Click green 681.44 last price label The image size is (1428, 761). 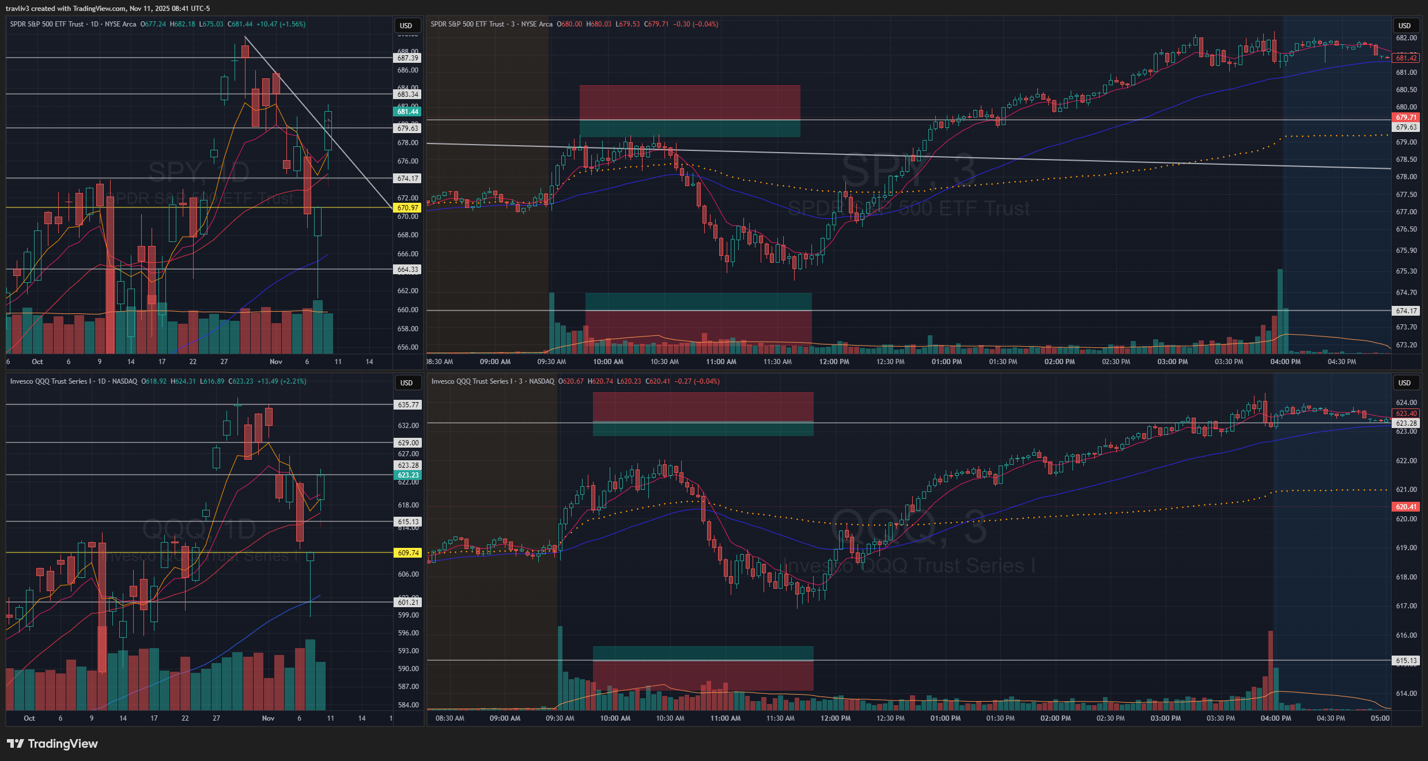pyautogui.click(x=407, y=112)
